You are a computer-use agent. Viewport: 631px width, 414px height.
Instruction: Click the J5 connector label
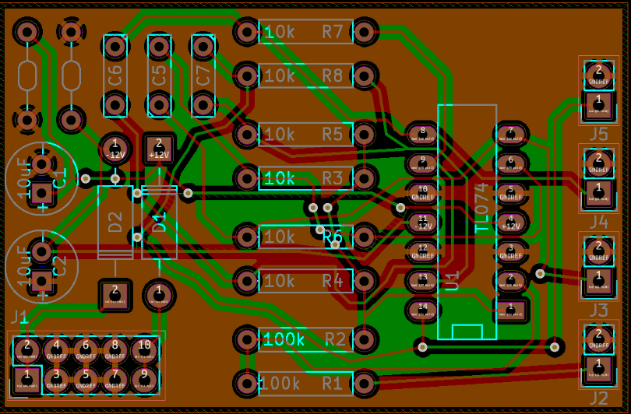[x=598, y=135]
